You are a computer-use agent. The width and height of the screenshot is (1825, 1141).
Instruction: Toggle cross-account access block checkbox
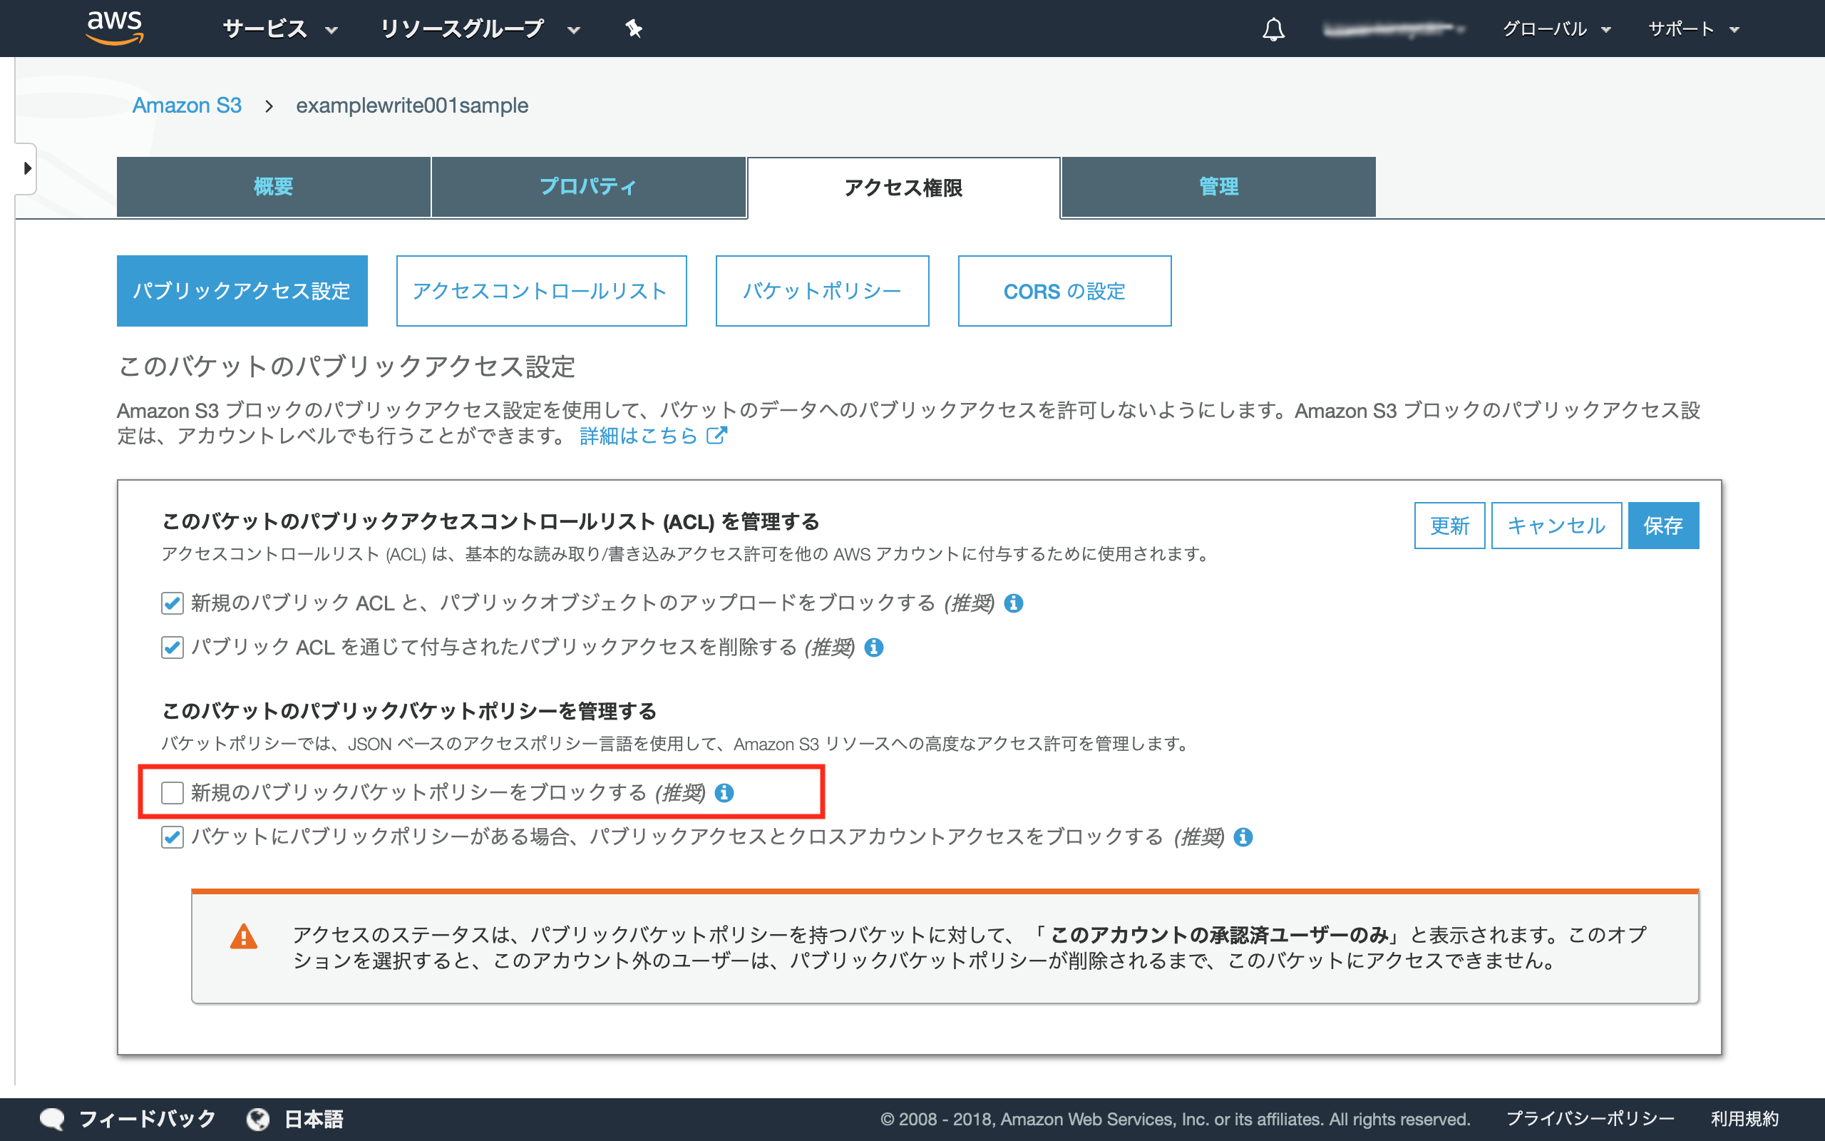coord(172,837)
